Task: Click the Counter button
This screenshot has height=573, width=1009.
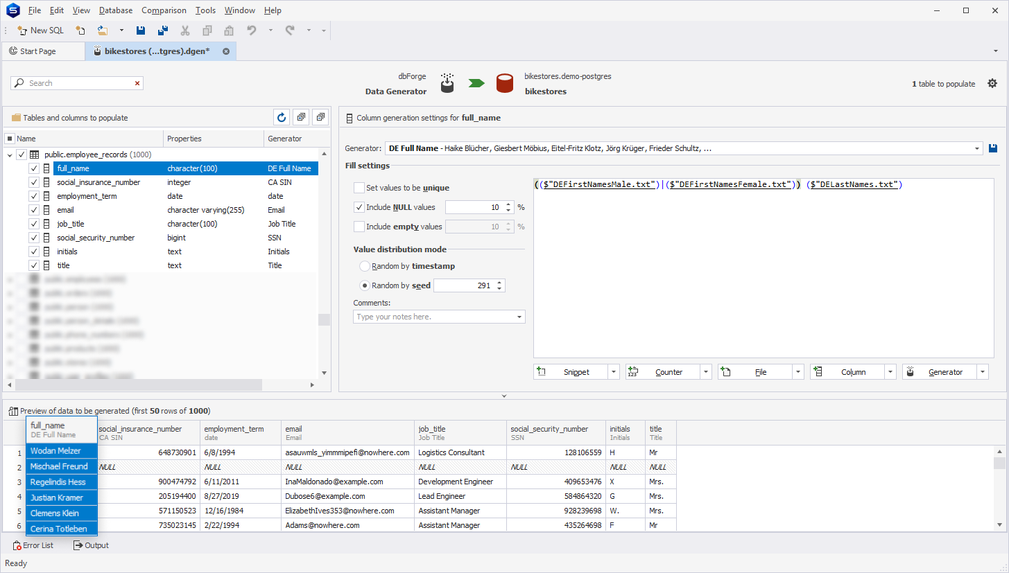Action: point(663,372)
